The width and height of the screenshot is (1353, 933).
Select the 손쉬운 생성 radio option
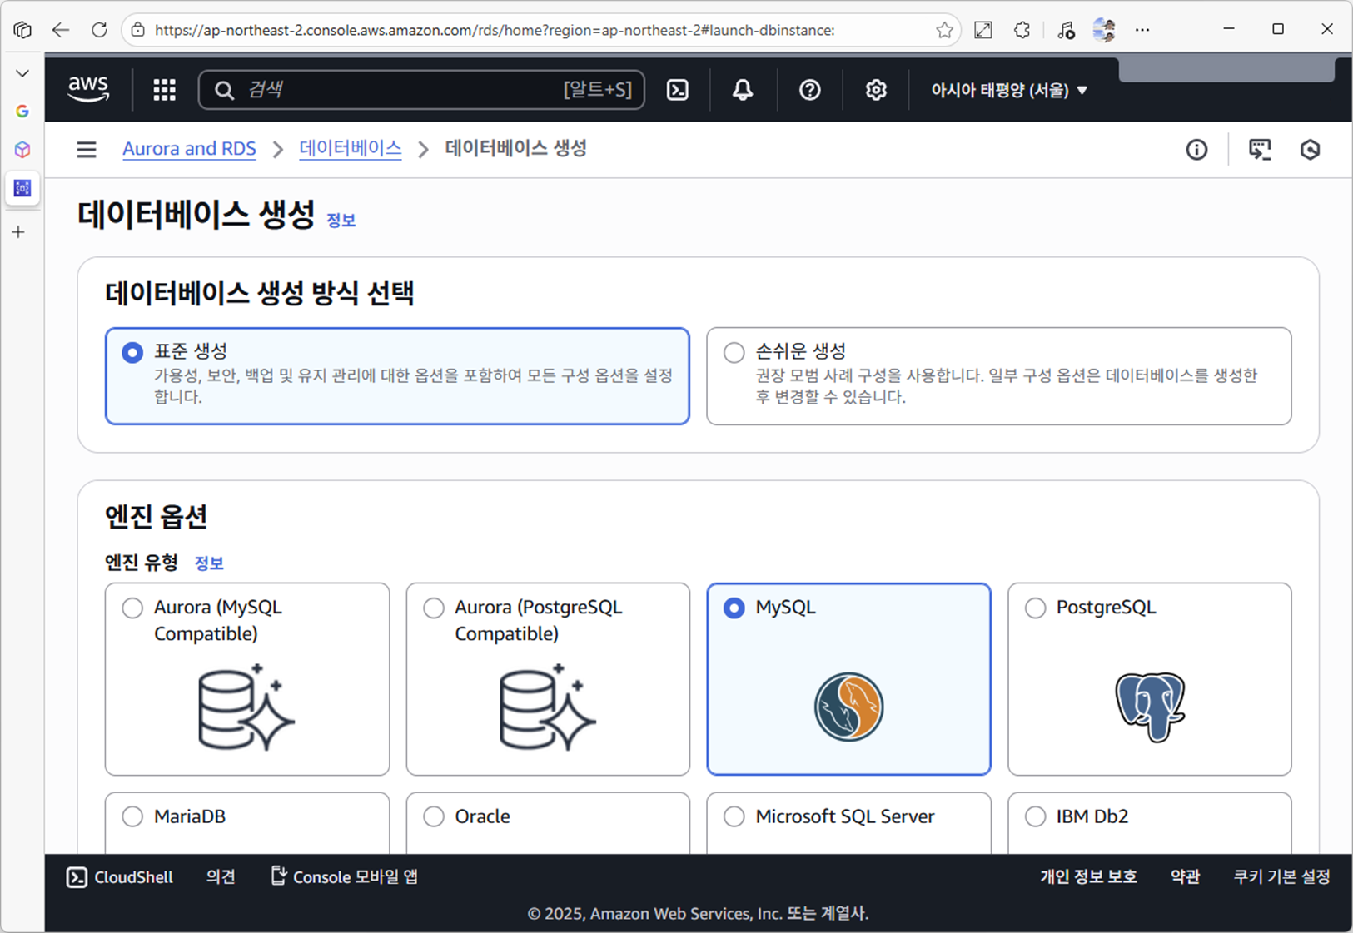coord(734,352)
